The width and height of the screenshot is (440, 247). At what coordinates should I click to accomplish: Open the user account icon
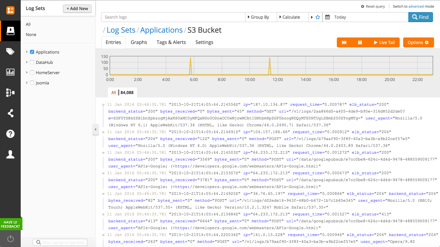(10, 154)
